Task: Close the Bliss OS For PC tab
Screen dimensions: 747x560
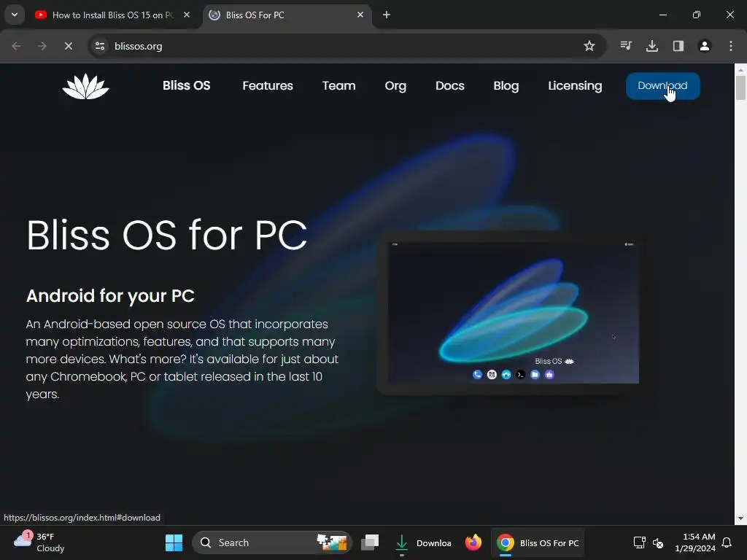Action: coord(360,15)
